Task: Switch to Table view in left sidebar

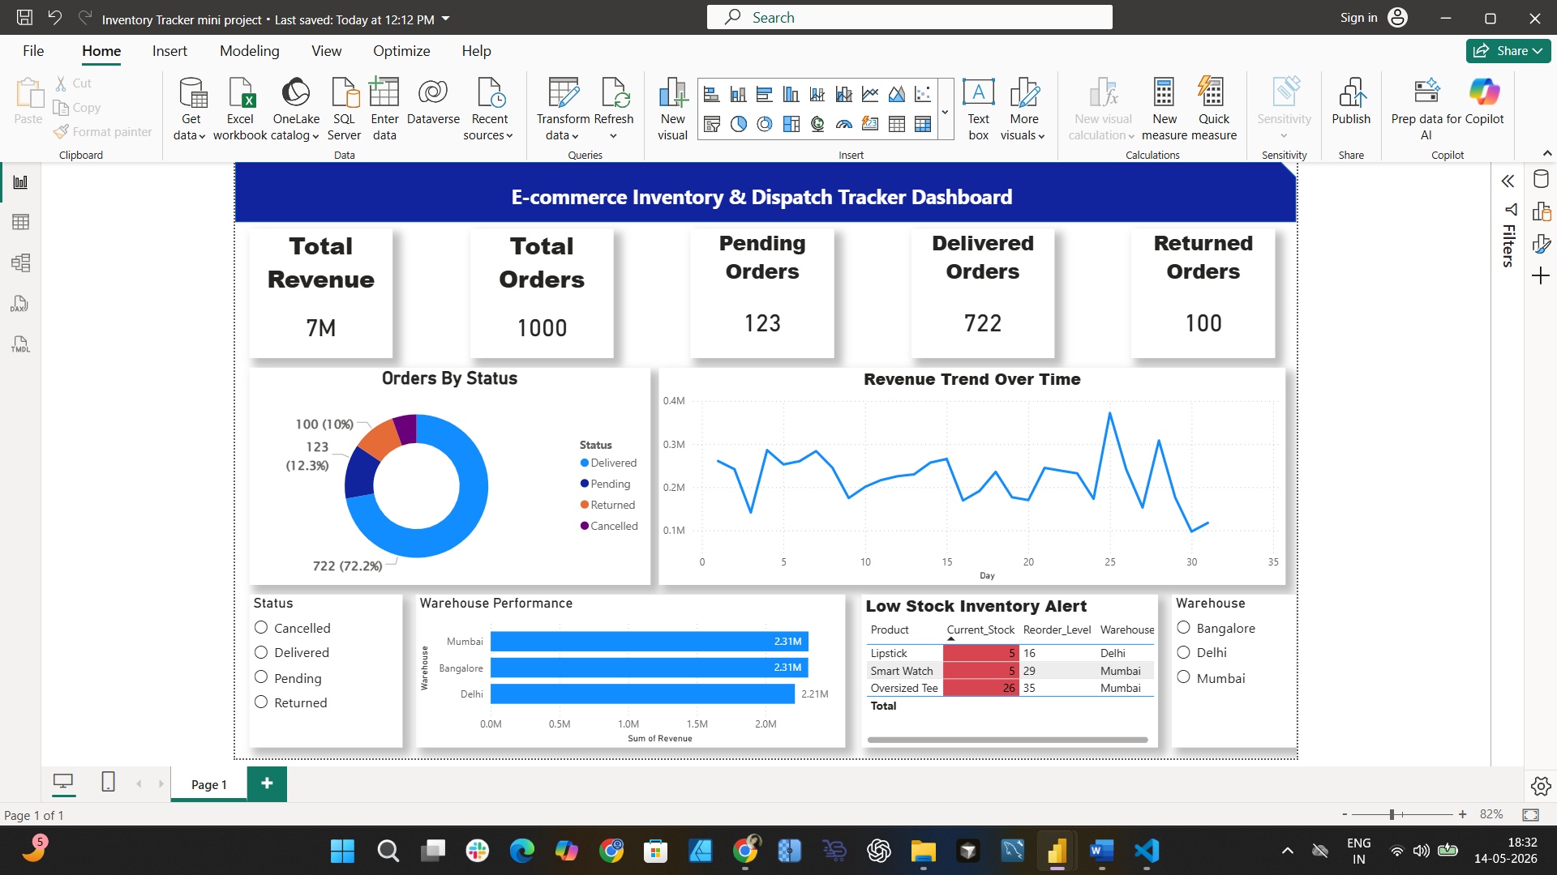Action: tap(20, 222)
